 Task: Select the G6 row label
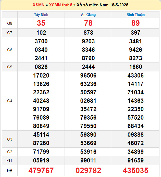[x=10, y=50]
